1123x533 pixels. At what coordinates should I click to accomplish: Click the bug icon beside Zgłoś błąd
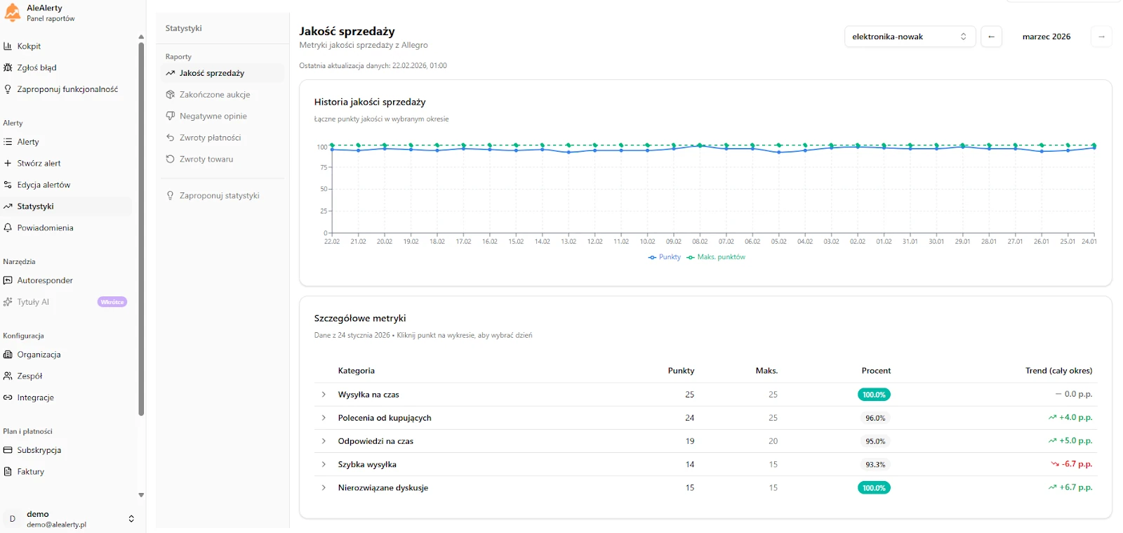click(x=8, y=67)
